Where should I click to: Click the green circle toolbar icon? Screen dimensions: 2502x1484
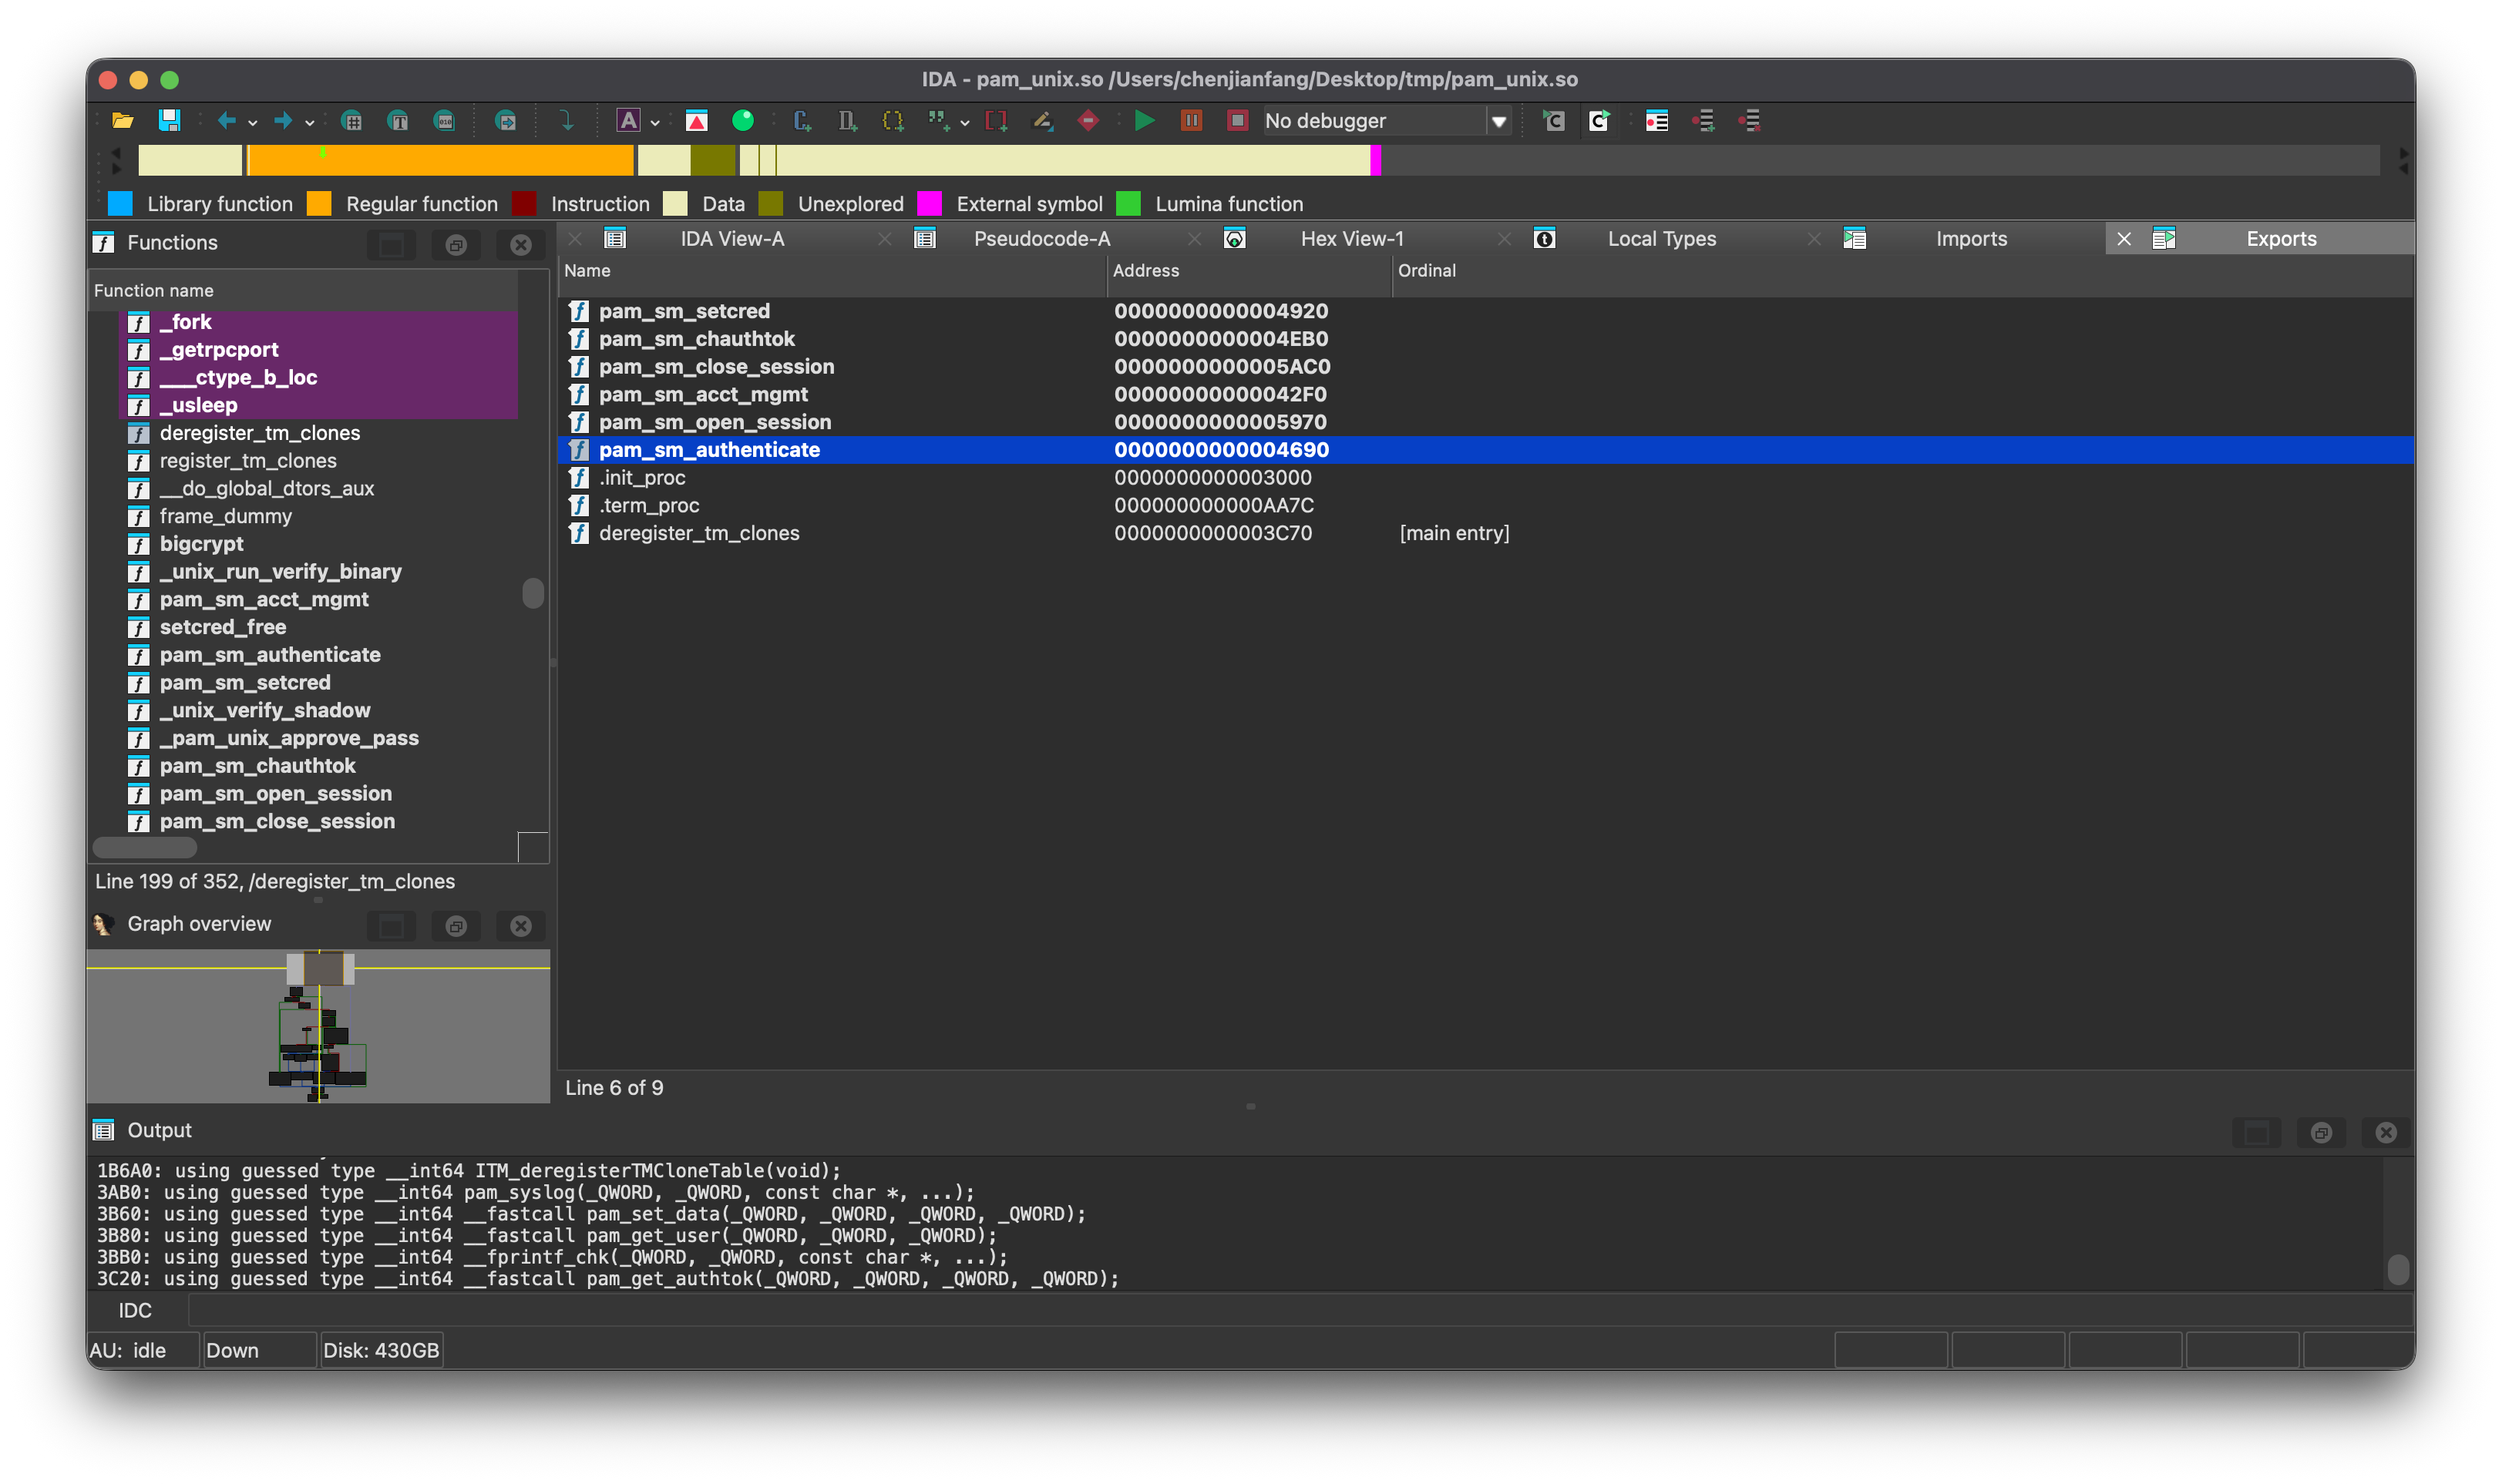tap(743, 121)
